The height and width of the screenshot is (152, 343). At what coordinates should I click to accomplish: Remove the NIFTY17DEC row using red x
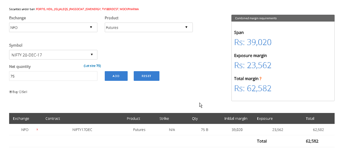37,129
